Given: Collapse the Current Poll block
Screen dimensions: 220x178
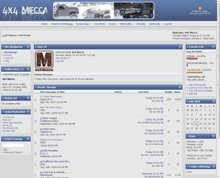Looking at the screenshot, I should (213, 47).
